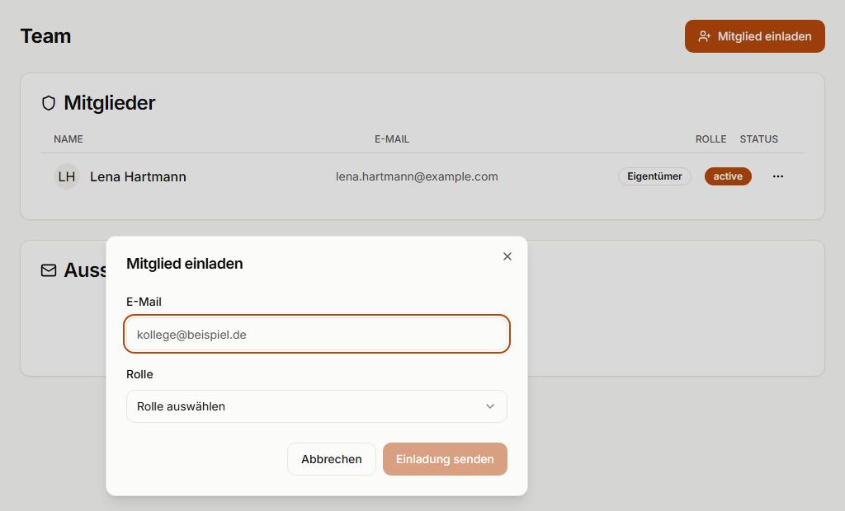This screenshot has width=845, height=511.
Task: Click the ROLLE column header
Action: (x=710, y=139)
